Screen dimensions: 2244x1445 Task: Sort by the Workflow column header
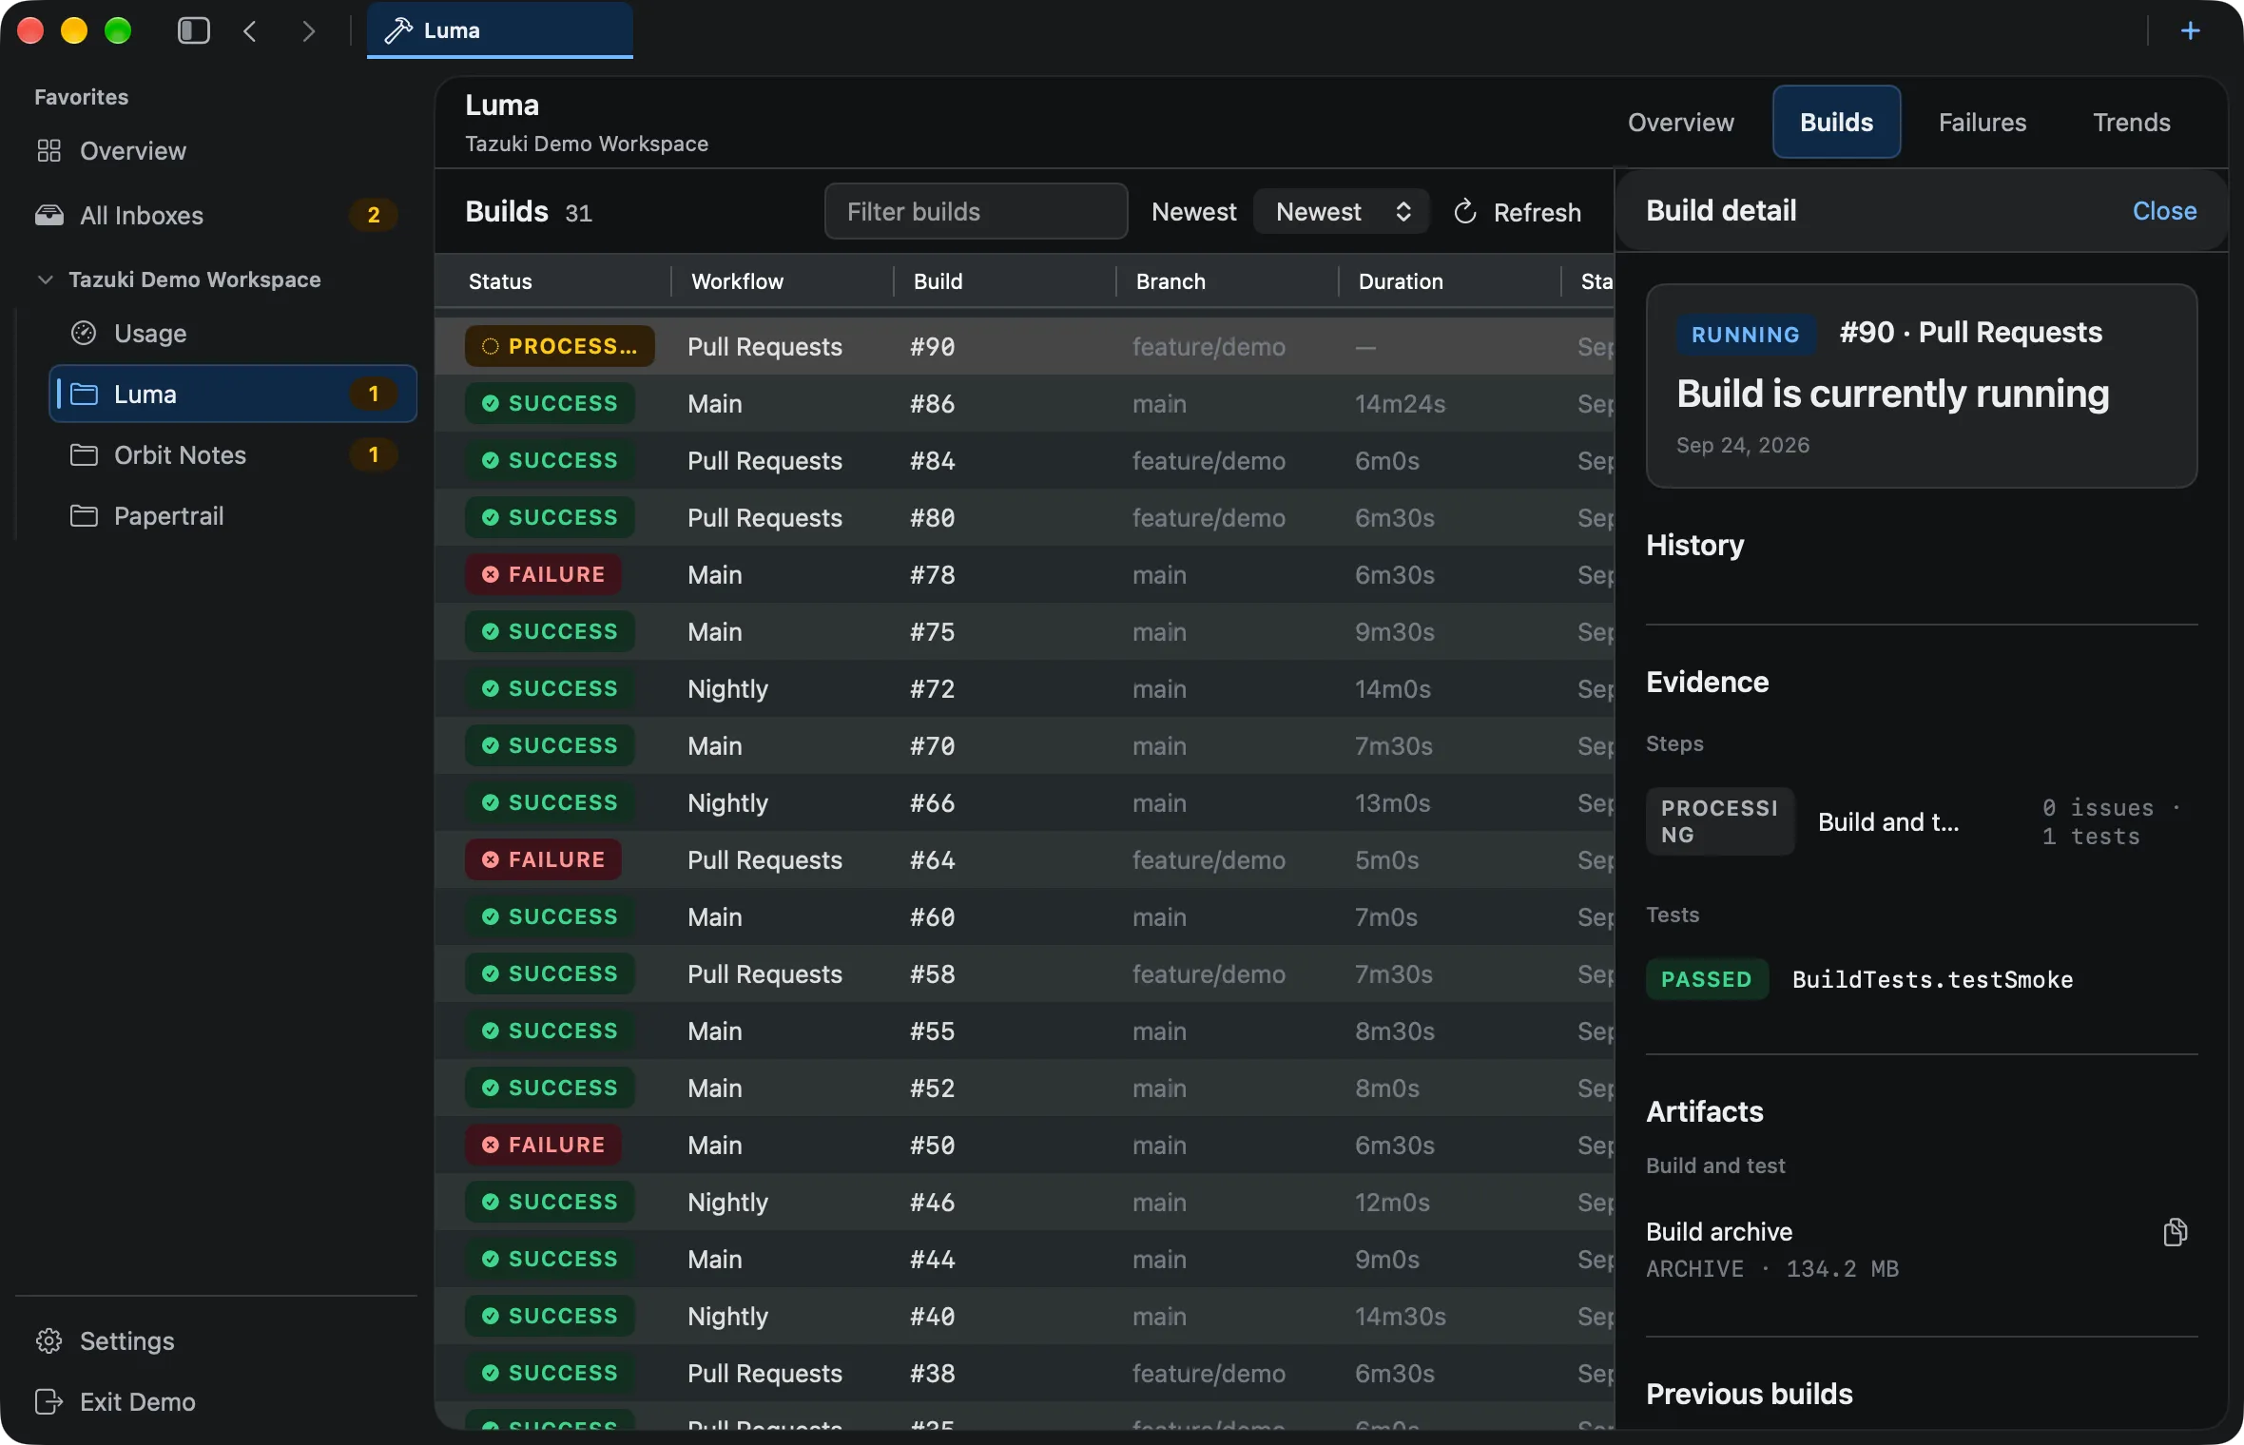tap(737, 281)
